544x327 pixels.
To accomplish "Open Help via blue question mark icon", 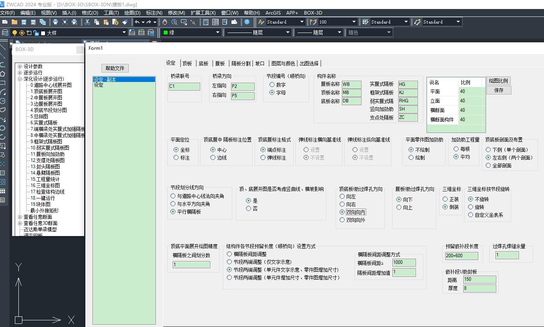I will [247, 22].
